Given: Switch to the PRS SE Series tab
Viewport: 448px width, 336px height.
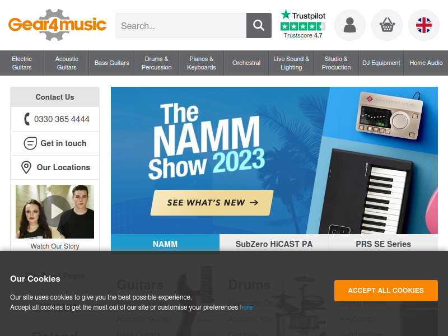Looking at the screenshot, I should coord(383,244).
